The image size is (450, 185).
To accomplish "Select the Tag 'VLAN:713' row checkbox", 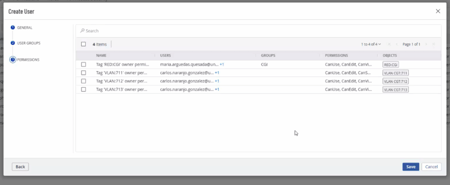I will (83, 89).
